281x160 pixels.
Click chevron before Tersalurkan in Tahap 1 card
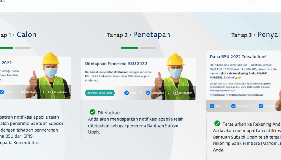click(x=43, y=92)
